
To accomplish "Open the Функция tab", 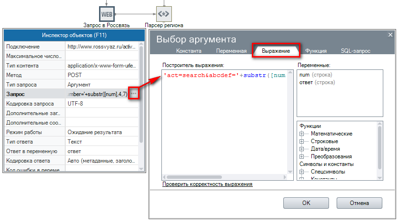I will pyautogui.click(x=316, y=50).
